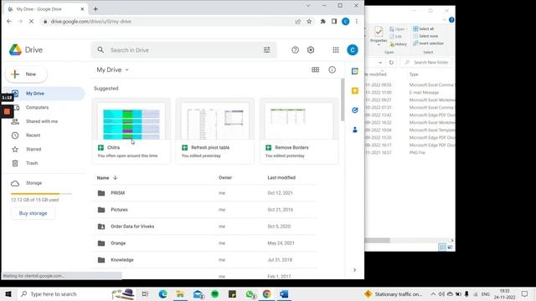
Task: Click the Buy storage button
Action: tap(33, 213)
